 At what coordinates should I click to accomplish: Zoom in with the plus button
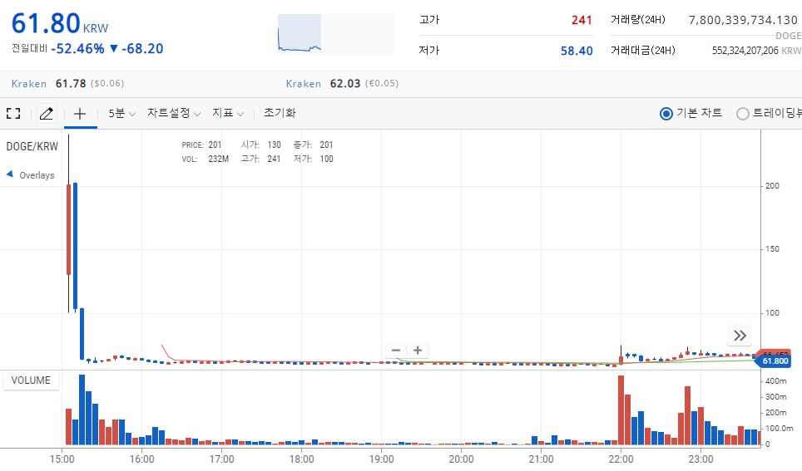pos(418,350)
